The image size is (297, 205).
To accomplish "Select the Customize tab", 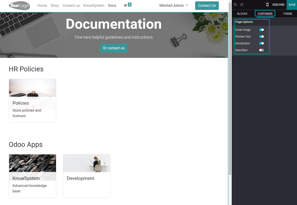I will (x=265, y=14).
